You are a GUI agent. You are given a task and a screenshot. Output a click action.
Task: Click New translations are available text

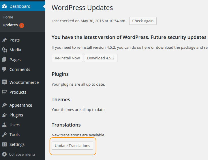78,135
